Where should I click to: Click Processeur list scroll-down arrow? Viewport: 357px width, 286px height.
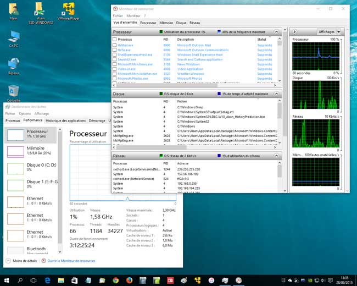[x=280, y=81]
